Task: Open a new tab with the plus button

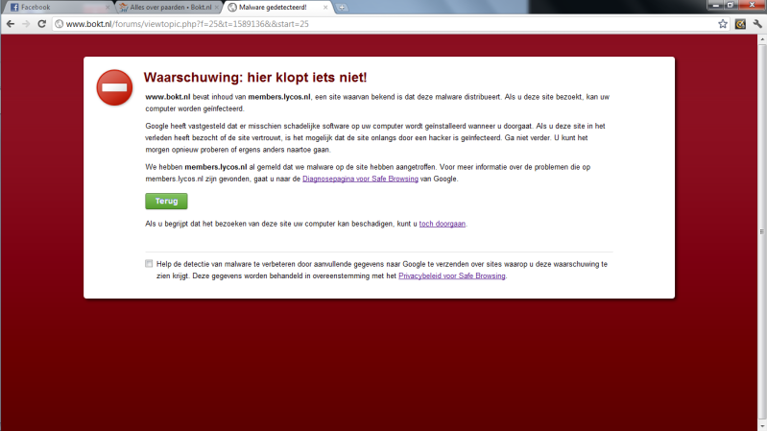Action: coord(342,8)
